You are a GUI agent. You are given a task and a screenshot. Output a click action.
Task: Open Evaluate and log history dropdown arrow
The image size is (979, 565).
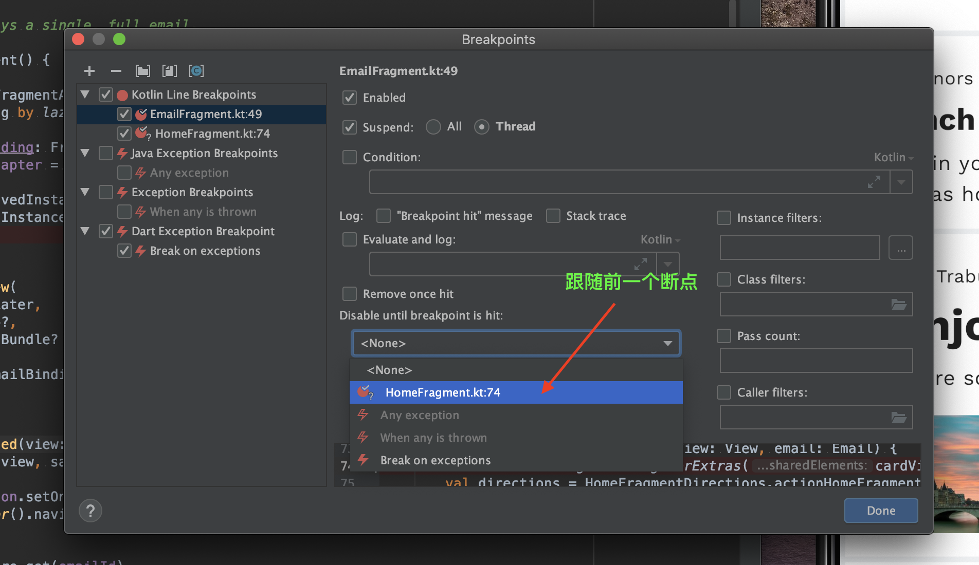(668, 264)
